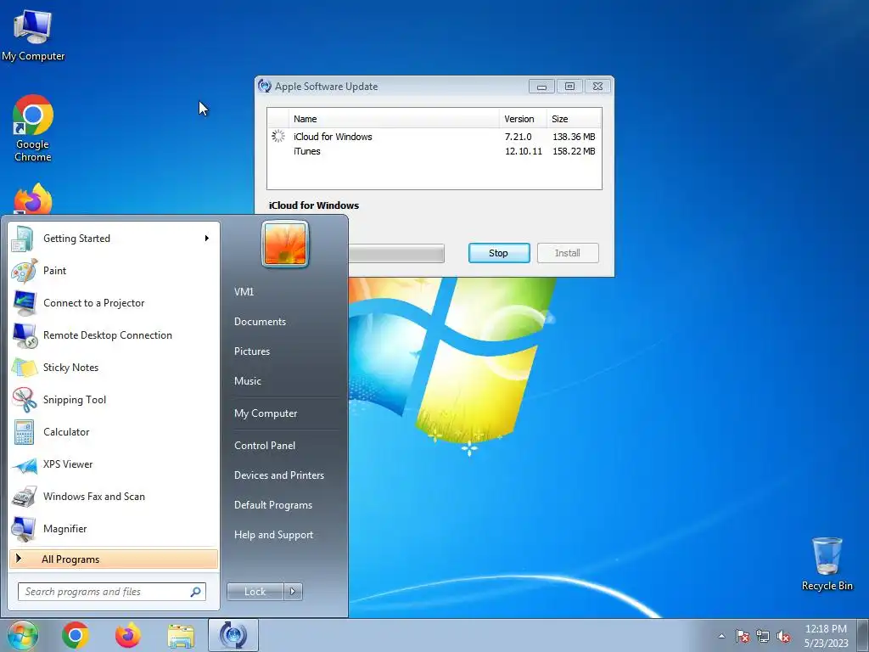The height and width of the screenshot is (652, 869).
Task: Click the XPS Viewer icon
Action: click(x=23, y=464)
